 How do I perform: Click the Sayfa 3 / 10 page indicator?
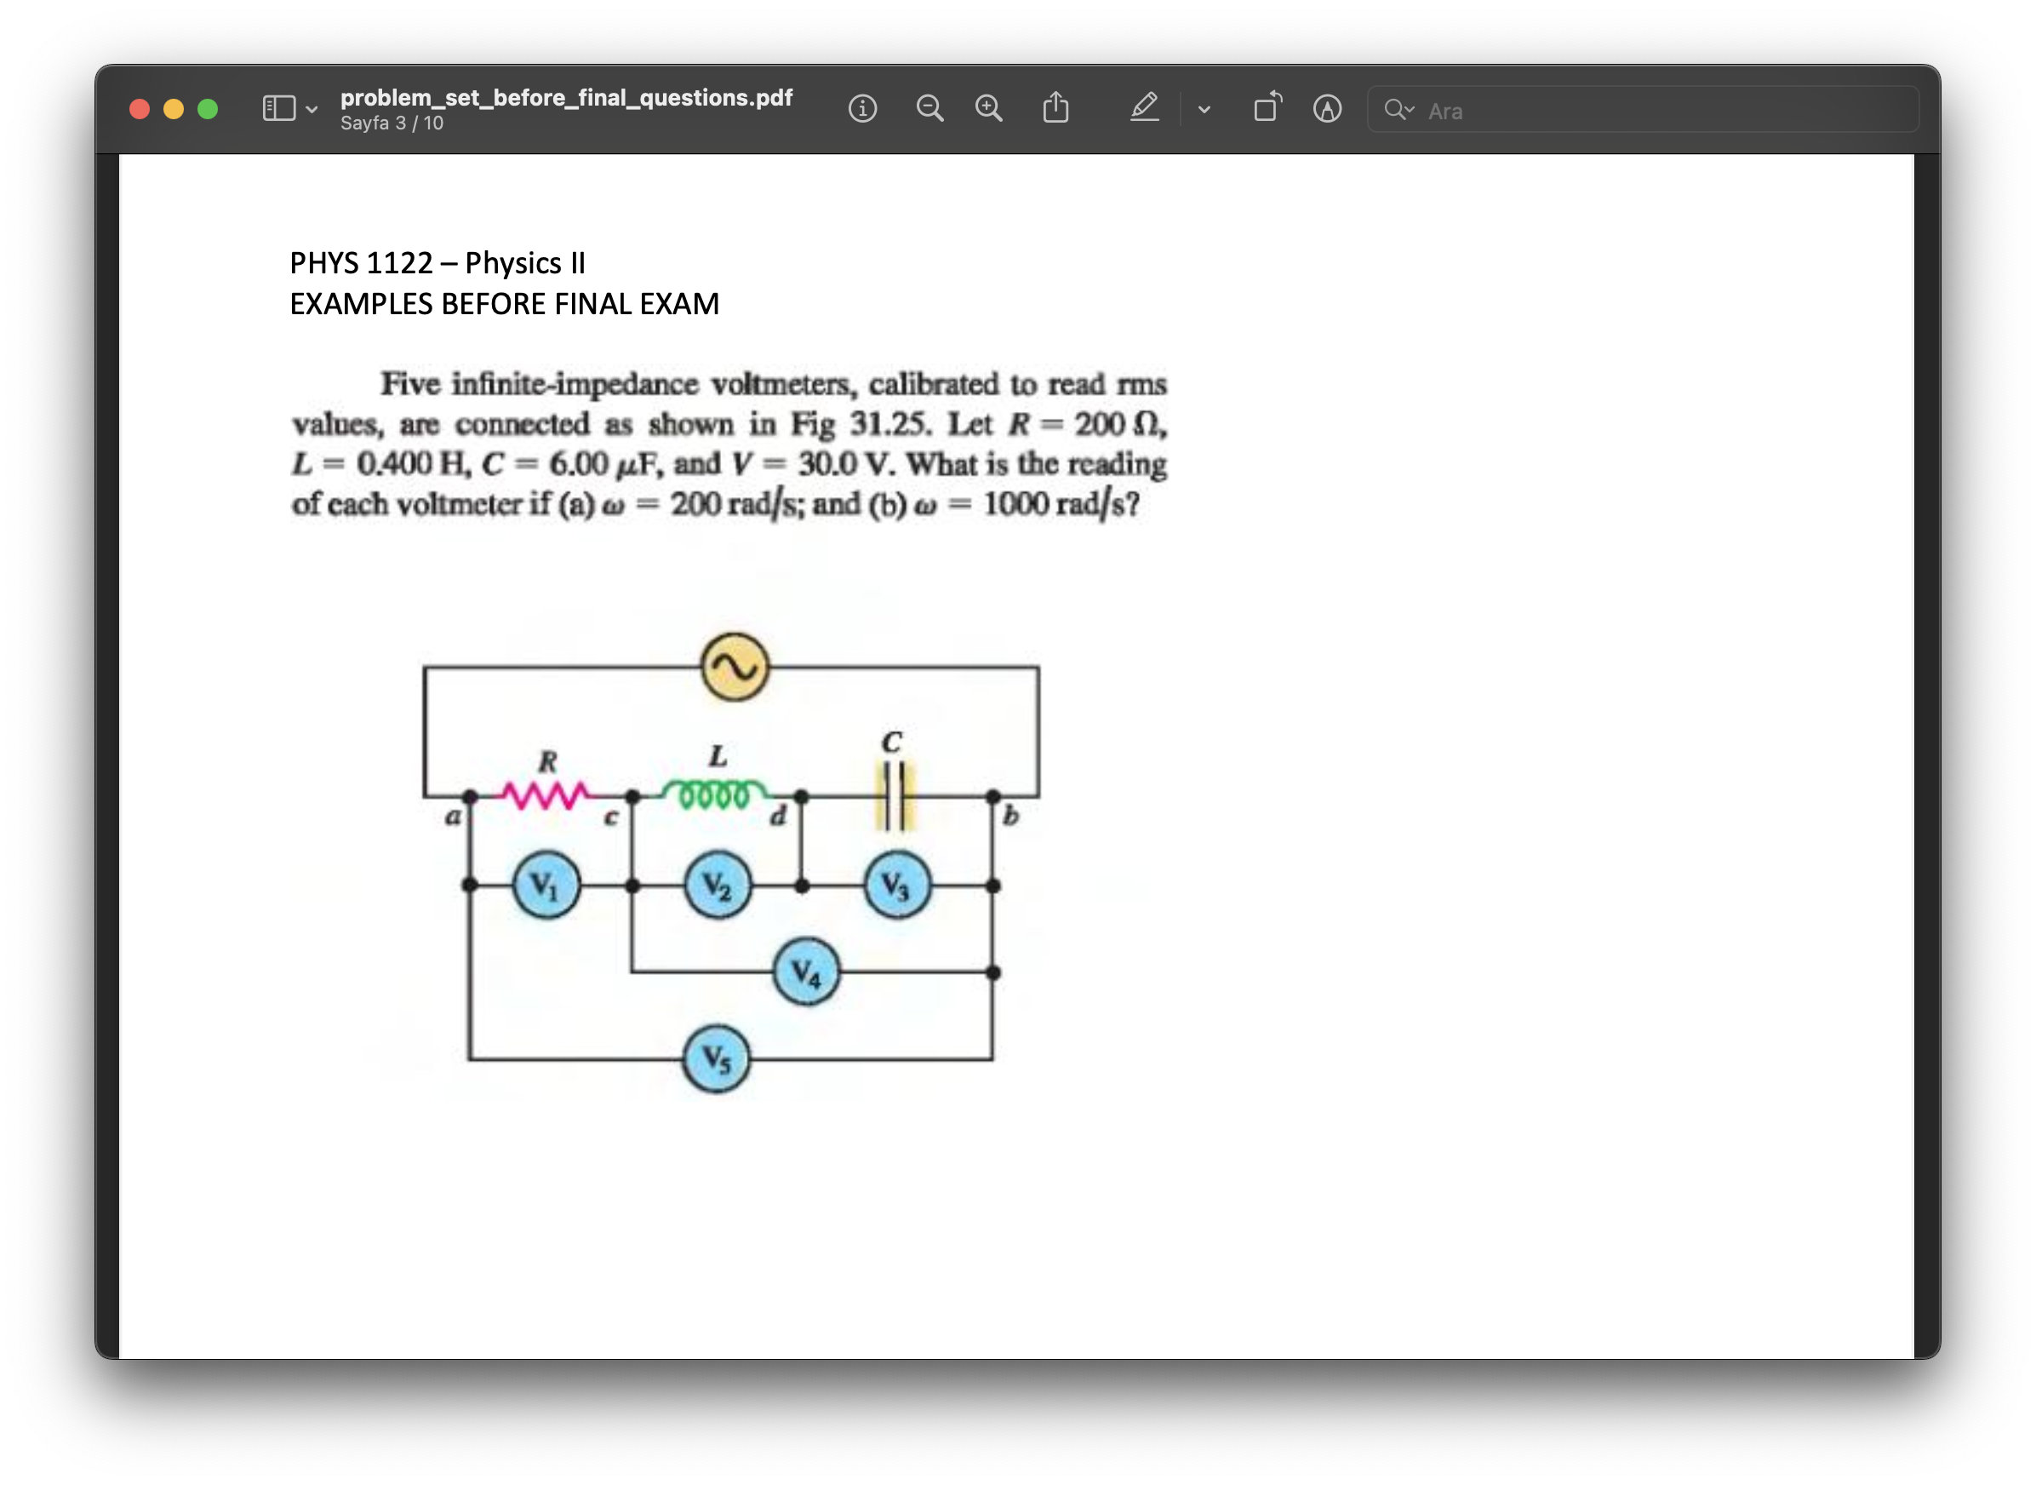click(x=392, y=123)
